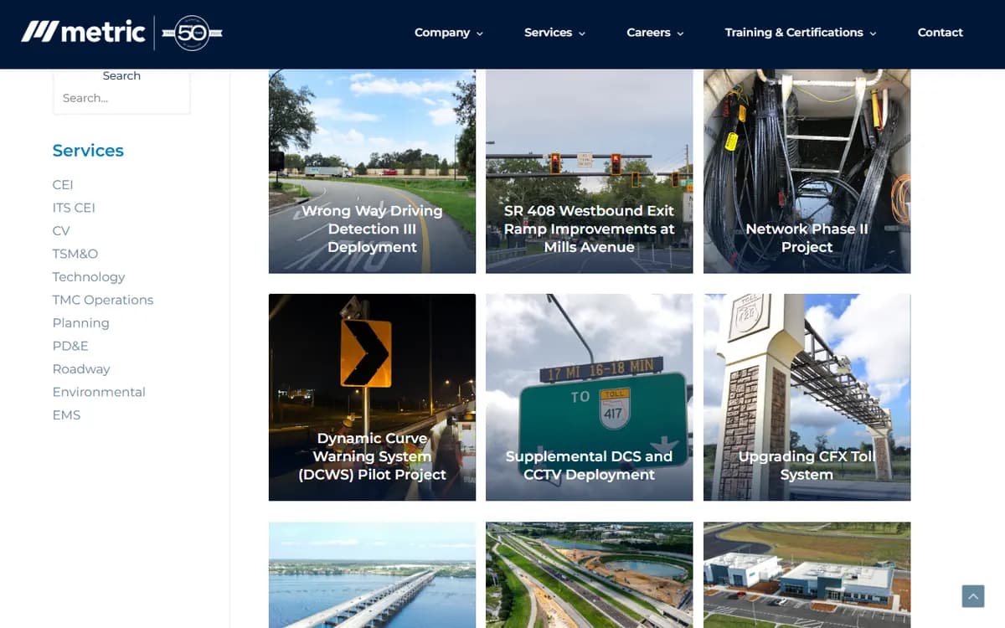The image size is (1005, 628).
Task: Open the TMC Operations service link
Action: [103, 300]
